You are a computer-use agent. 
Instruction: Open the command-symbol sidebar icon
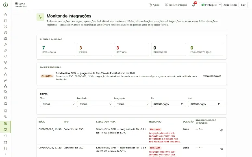tap(5, 27)
